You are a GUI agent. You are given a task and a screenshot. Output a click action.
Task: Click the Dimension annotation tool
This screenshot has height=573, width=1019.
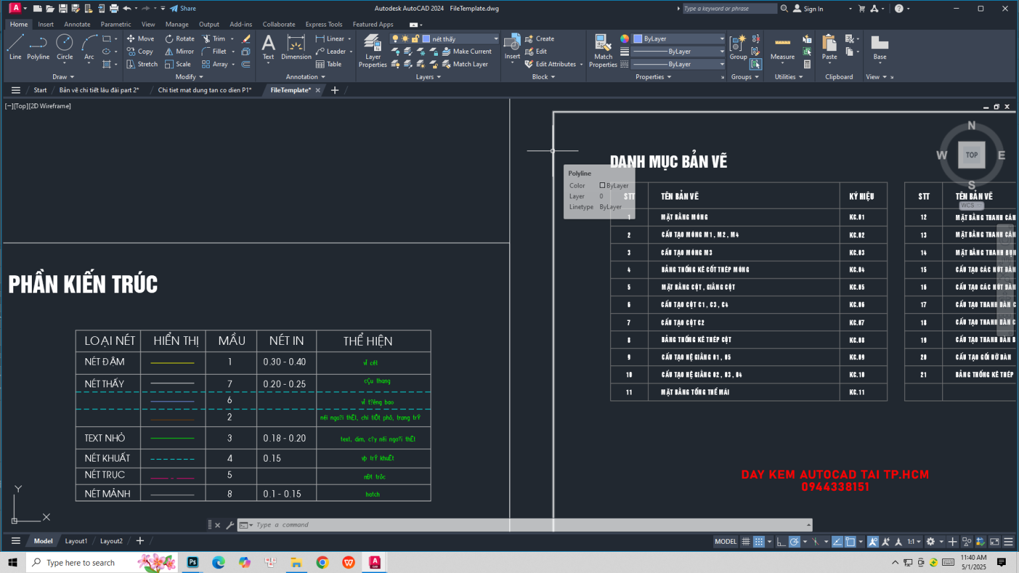[296, 47]
